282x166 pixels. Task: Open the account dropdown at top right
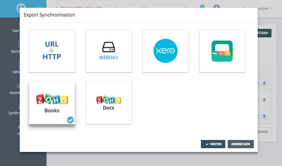265,8
